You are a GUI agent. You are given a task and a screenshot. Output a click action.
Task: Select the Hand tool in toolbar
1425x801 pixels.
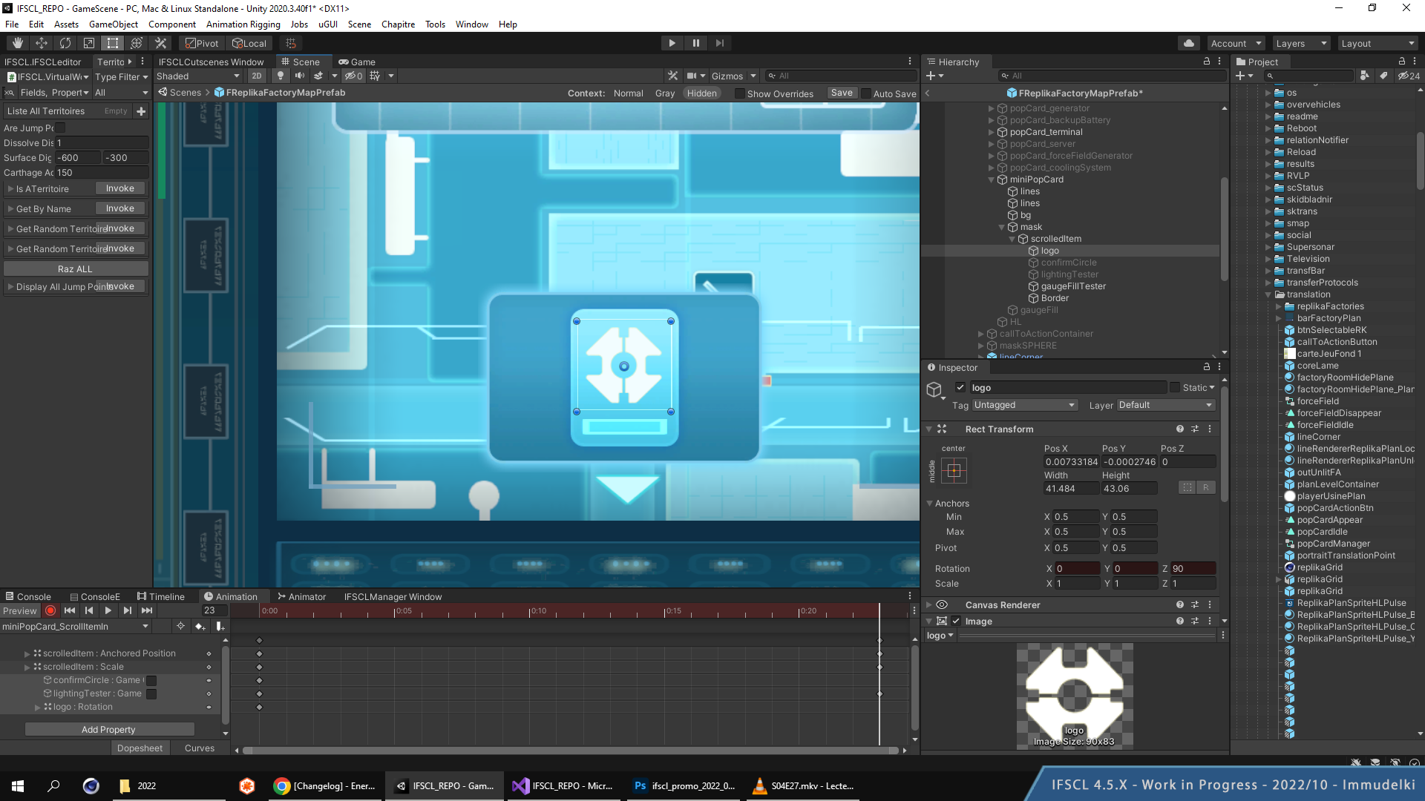click(18, 43)
